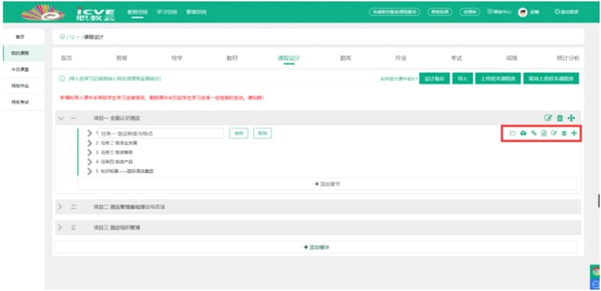Open the second course tab next to 首页
601x291 pixels.
point(122,58)
